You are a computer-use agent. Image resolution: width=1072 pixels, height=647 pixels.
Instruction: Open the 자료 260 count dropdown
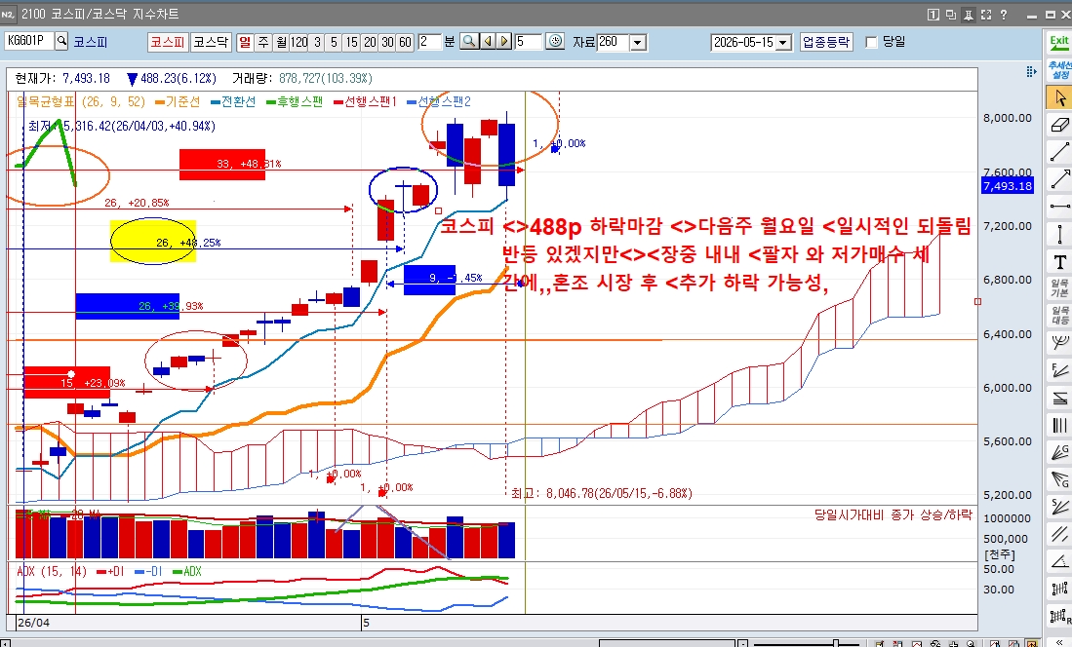click(x=638, y=42)
